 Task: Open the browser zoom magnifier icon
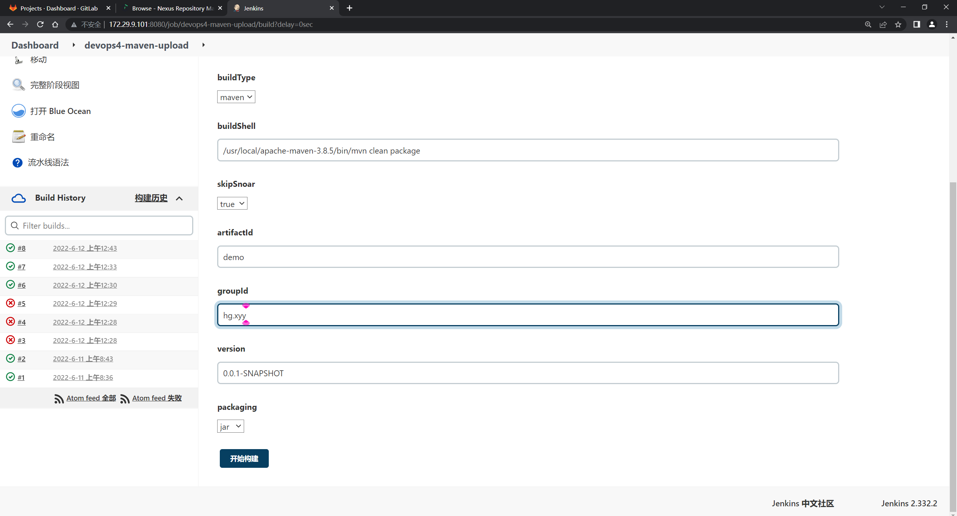(868, 24)
